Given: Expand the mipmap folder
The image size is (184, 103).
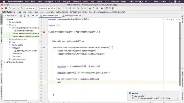Looking at the screenshot, I should (10, 54).
